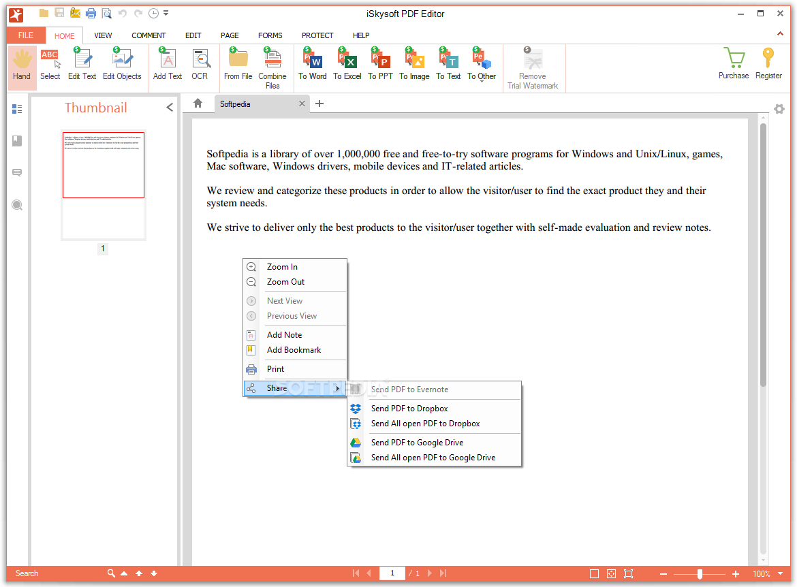The image size is (797, 587).
Task: Click the search magnifier in the status bar
Action: (x=111, y=573)
